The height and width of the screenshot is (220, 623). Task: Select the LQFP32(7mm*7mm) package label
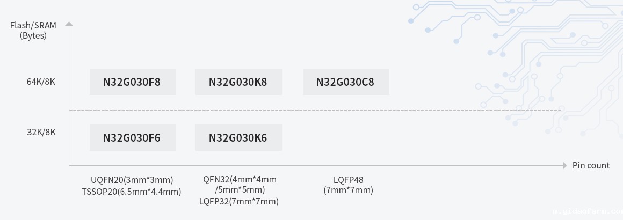click(x=239, y=201)
